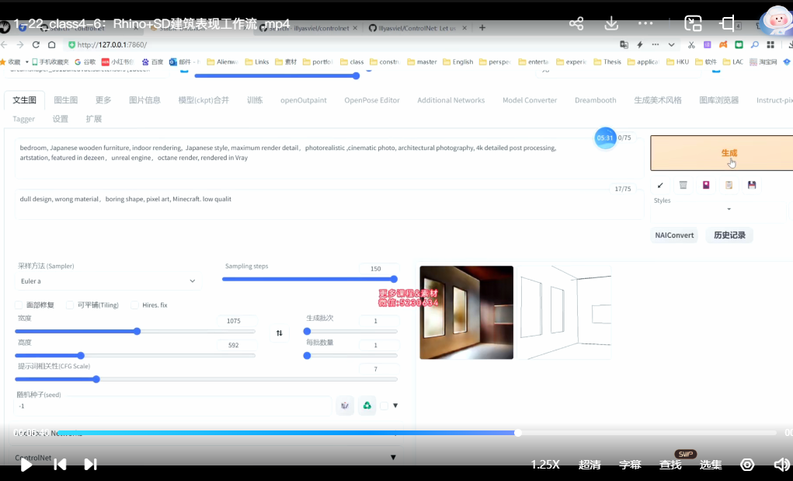Viewport: 793px width, 481px height.
Task: Click the seed input field showing -1
Action: pos(172,406)
